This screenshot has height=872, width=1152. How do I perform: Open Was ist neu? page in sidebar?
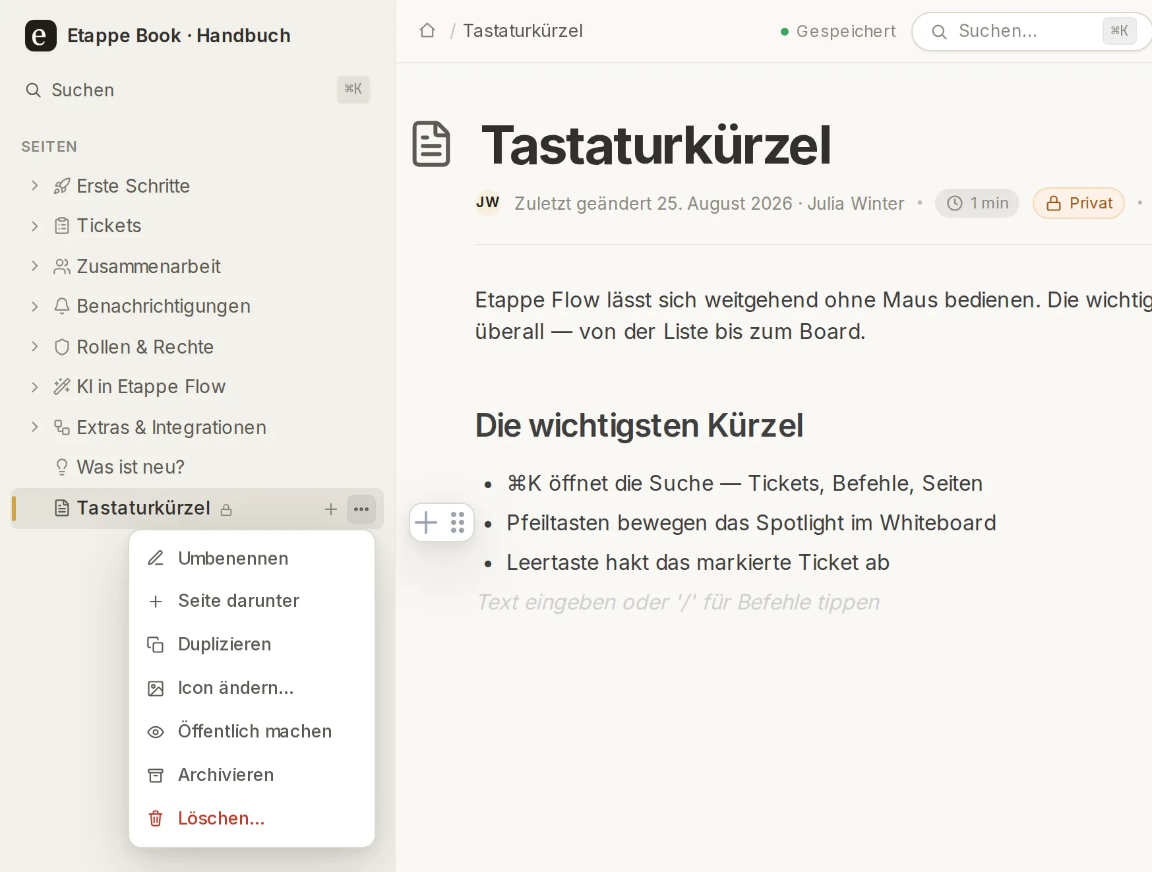(x=197, y=467)
